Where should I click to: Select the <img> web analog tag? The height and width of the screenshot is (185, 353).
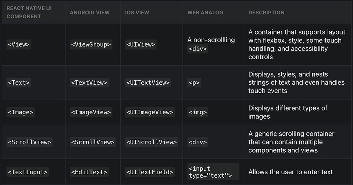(x=198, y=112)
